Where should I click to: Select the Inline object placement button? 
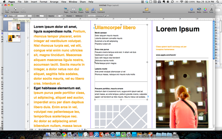click(x=92, y=16)
